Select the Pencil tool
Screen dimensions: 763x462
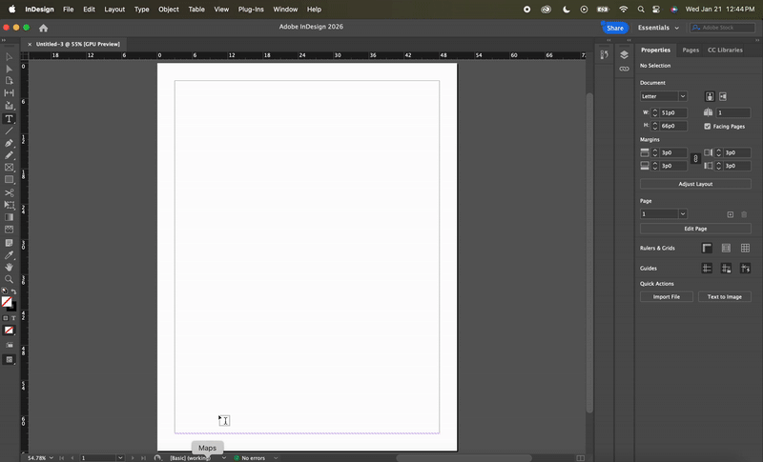coord(9,155)
